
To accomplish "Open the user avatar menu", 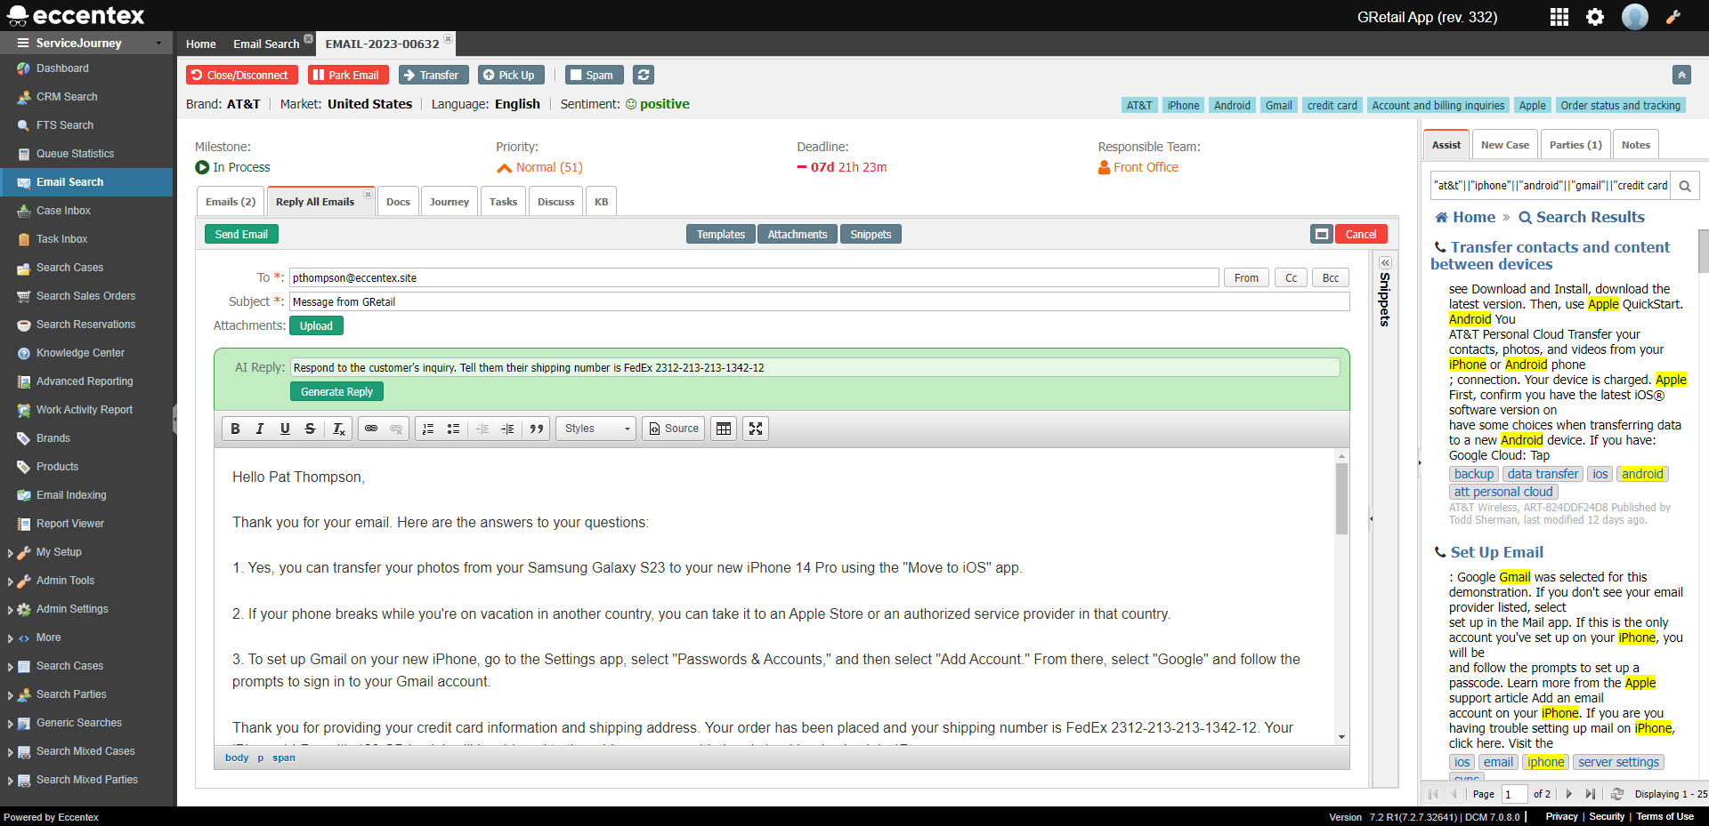I will tap(1635, 17).
